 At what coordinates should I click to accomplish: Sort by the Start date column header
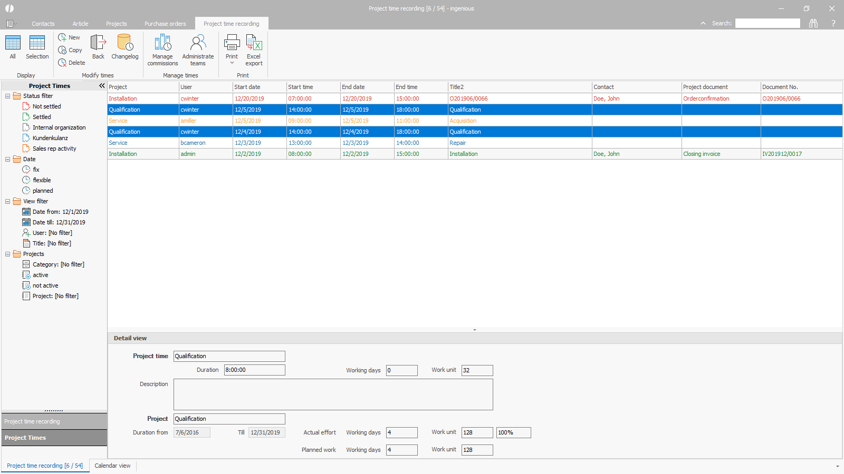(x=258, y=87)
